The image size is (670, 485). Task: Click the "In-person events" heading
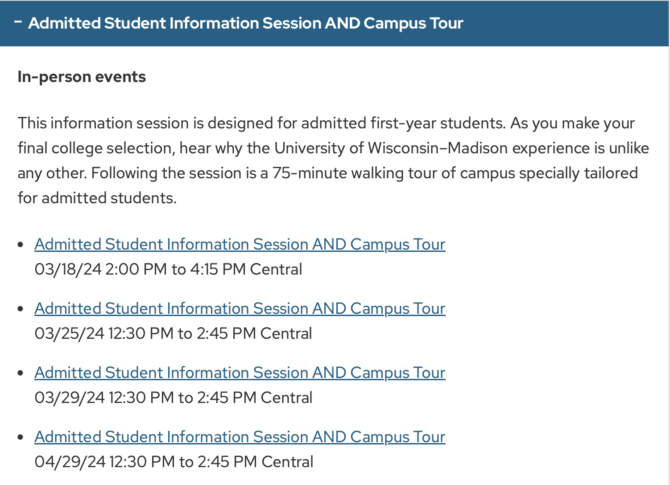tap(82, 77)
